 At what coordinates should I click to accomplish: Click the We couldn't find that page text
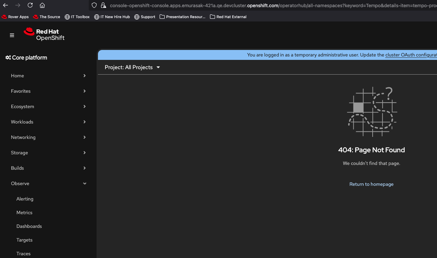371,163
